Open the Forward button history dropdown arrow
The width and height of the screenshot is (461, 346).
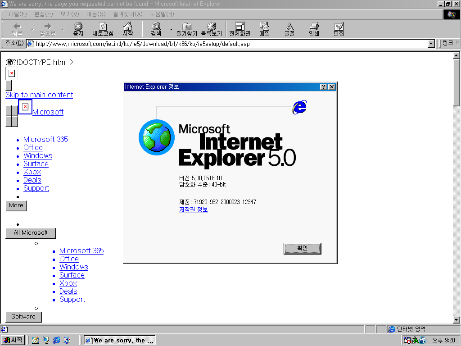tap(63, 30)
